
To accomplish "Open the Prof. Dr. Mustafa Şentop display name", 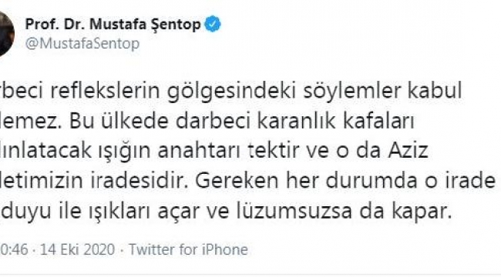I will [113, 25].
